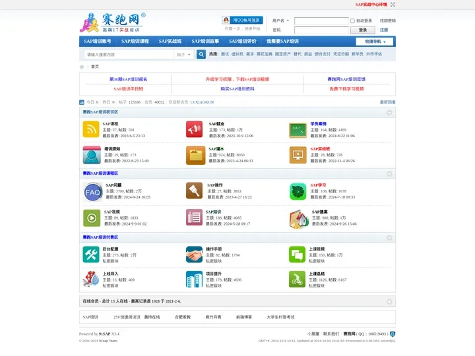Focus the 用户名 input field
This screenshot has width=475, height=356.
tap(321, 20)
